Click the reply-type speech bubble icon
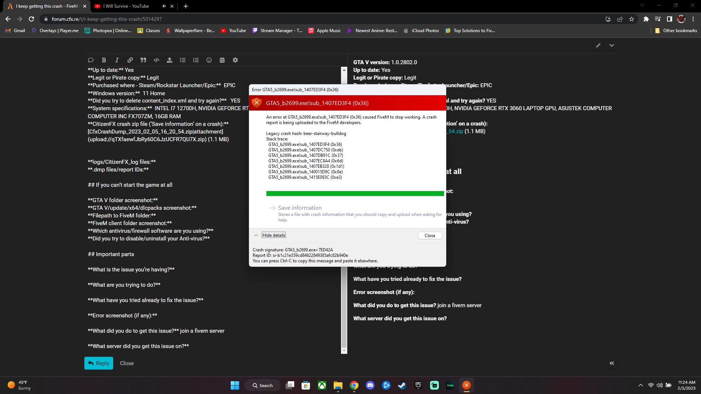 (91, 60)
